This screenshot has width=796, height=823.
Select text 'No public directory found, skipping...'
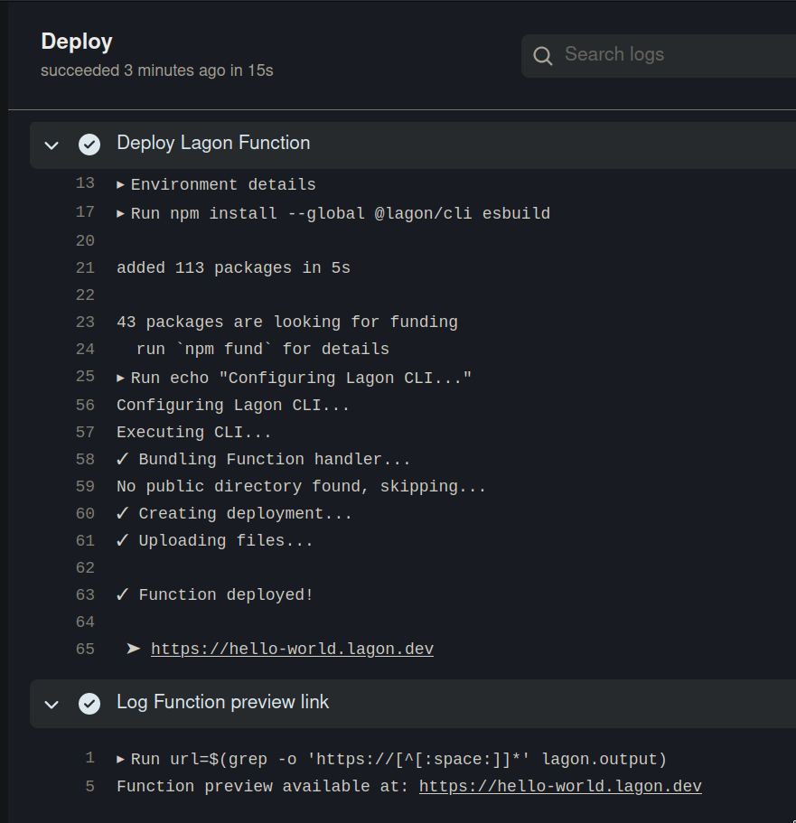[x=302, y=487]
